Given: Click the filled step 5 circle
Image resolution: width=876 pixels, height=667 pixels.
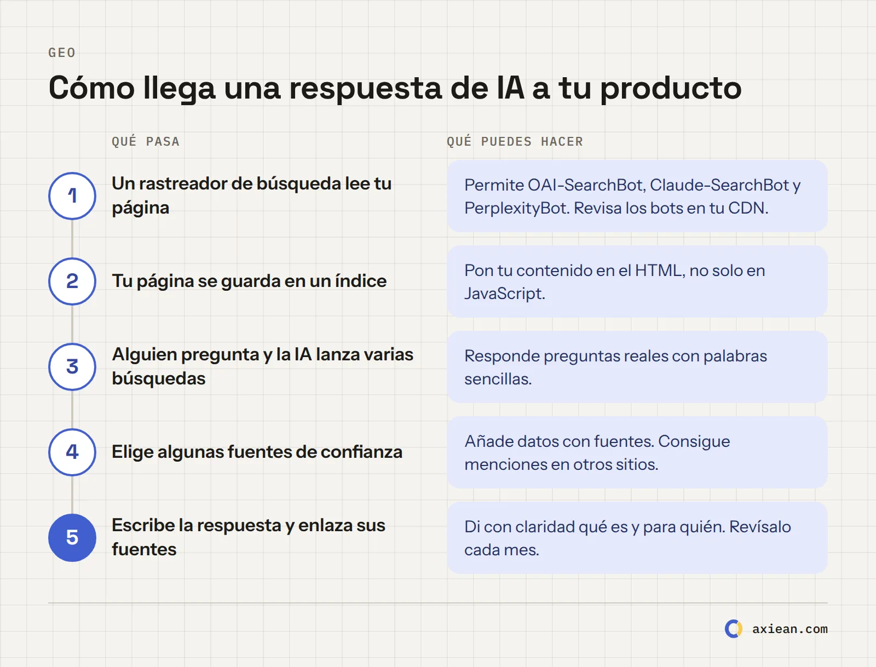Looking at the screenshot, I should (72, 538).
